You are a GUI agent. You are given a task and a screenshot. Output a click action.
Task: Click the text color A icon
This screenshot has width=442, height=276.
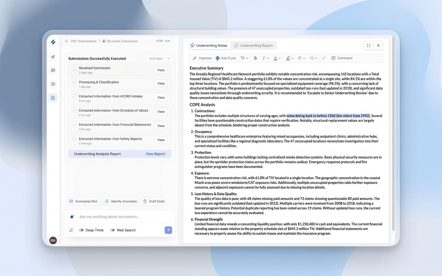pyautogui.click(x=275, y=58)
